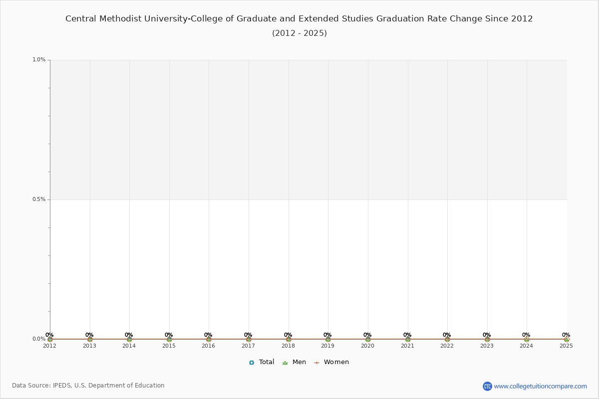Click the 2013 data point marker
This screenshot has height=399, width=599.
pos(90,339)
